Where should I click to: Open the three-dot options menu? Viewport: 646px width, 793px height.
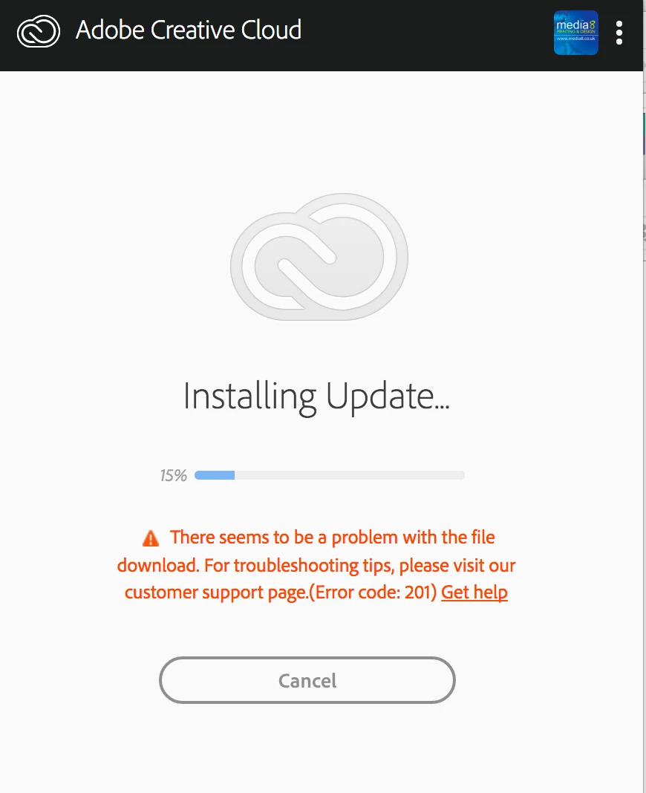click(x=619, y=33)
